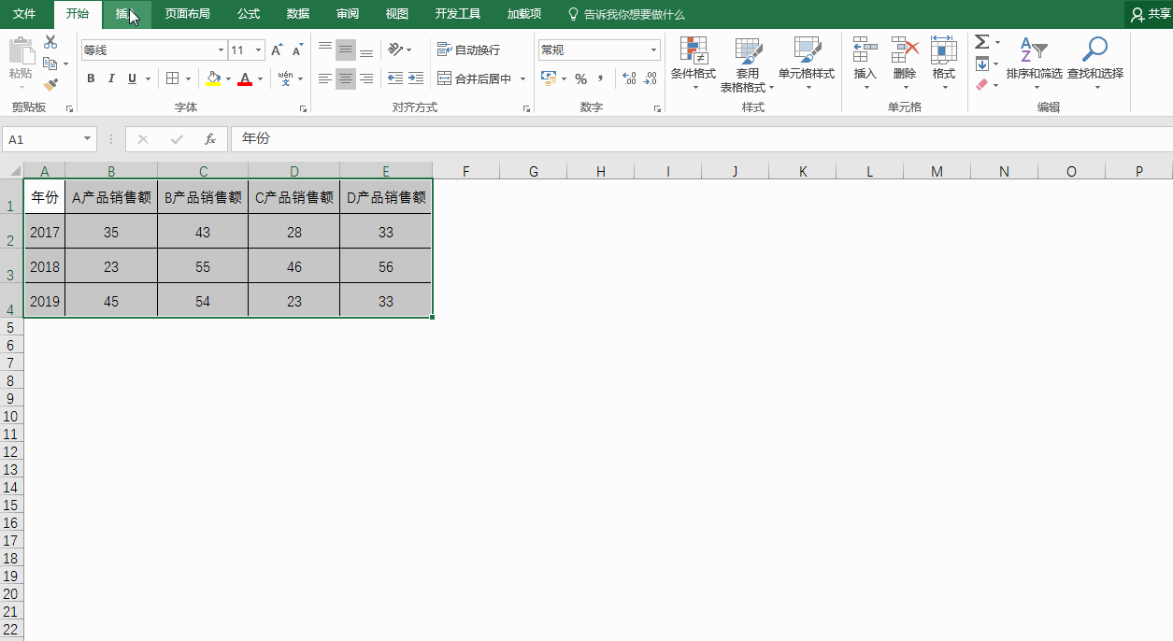Open Insert Function fx in formula bar

coord(210,139)
